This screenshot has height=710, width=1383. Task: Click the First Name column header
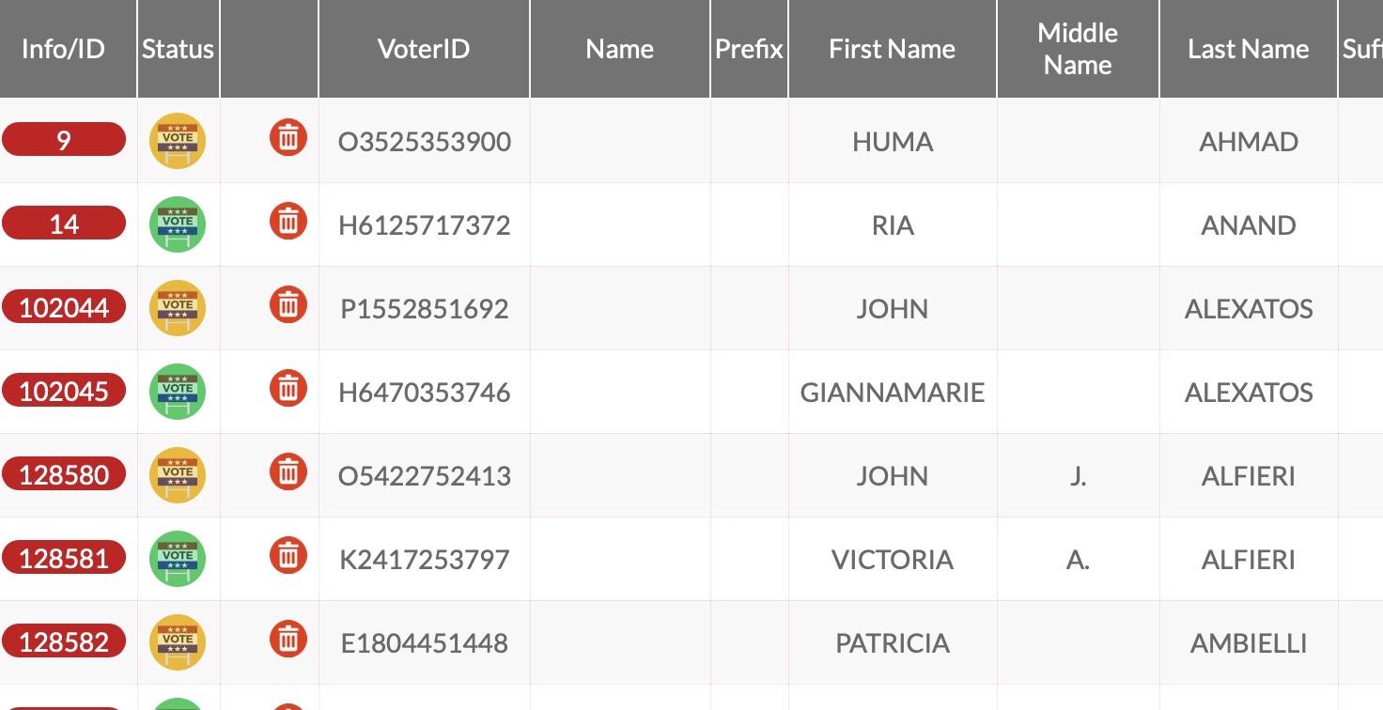pyautogui.click(x=893, y=49)
